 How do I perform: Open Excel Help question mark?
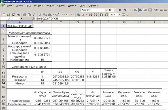click(x=124, y=15)
